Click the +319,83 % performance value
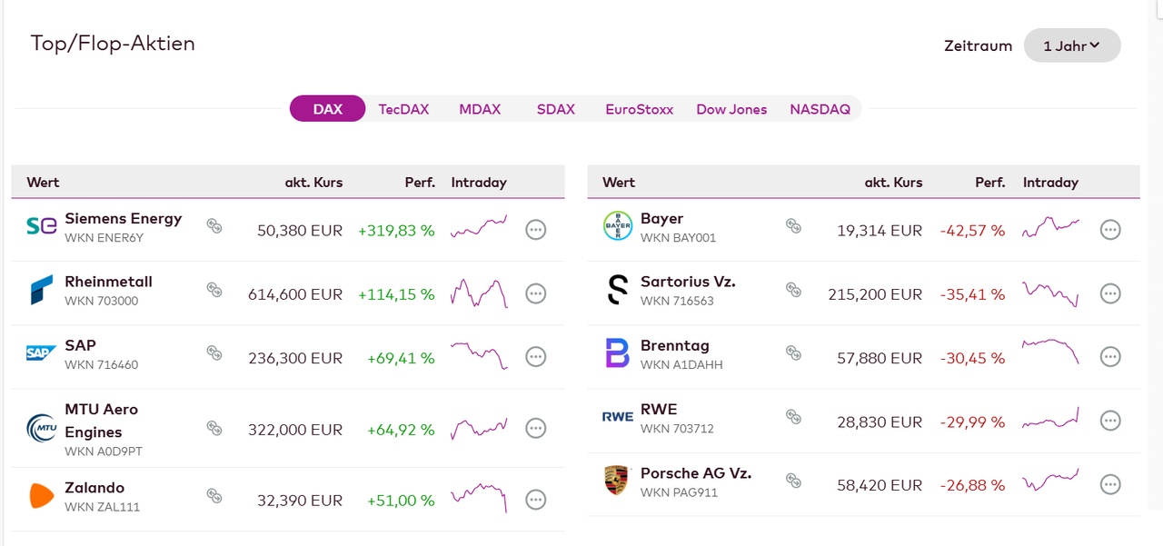This screenshot has height=546, width=1163. pyautogui.click(x=396, y=231)
